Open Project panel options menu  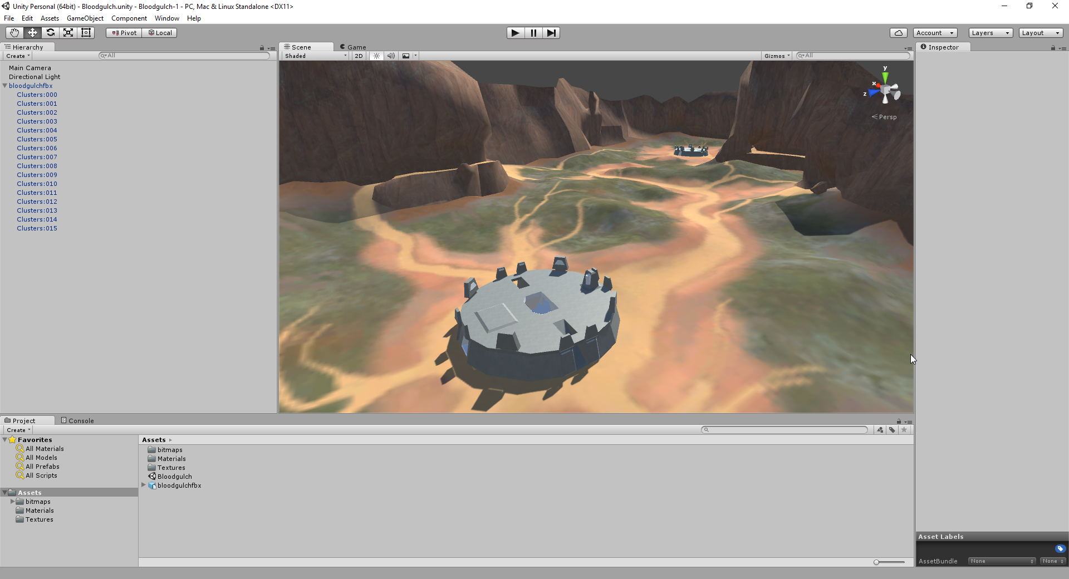[908, 422]
